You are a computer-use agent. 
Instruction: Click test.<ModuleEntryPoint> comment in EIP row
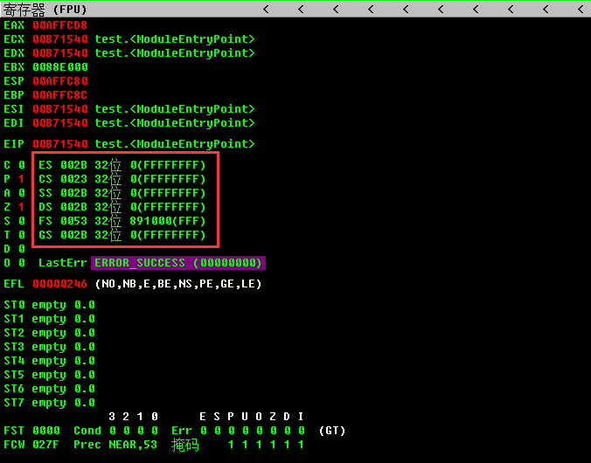[175, 144]
